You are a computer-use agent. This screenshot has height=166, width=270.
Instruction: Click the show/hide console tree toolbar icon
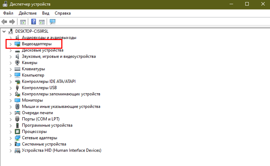[x=23, y=22]
